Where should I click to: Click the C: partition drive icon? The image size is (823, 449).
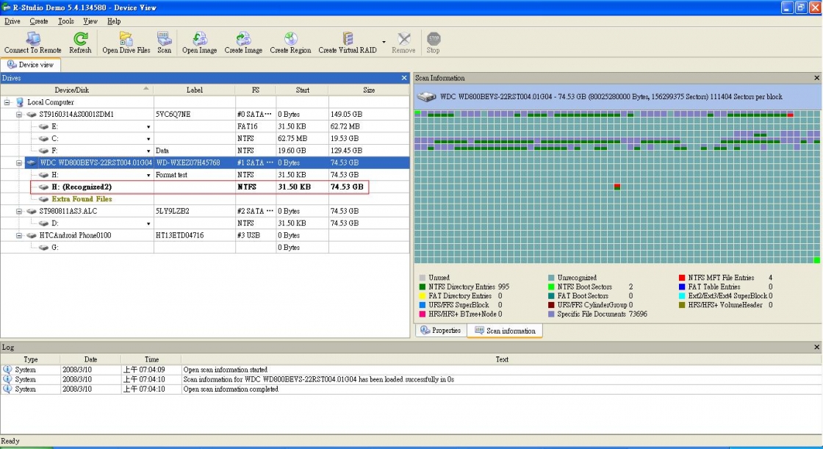[43, 139]
